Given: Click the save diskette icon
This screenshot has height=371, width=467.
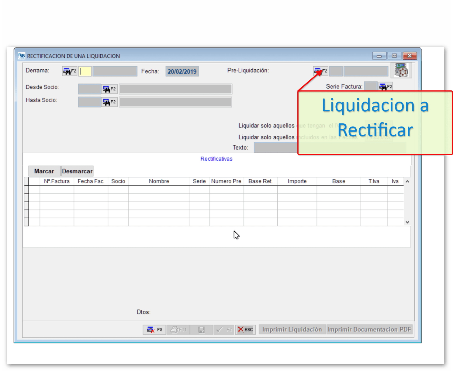Looking at the screenshot, I should coord(201,329).
